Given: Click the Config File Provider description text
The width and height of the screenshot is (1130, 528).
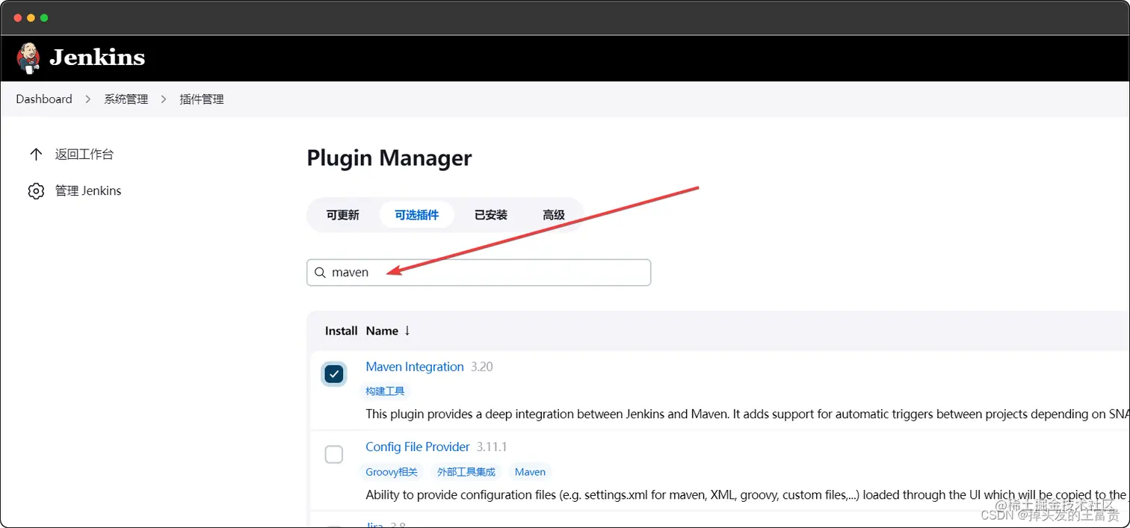Looking at the screenshot, I should tap(747, 494).
